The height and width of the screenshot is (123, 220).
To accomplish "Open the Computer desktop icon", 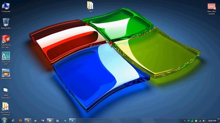I will (6, 8).
